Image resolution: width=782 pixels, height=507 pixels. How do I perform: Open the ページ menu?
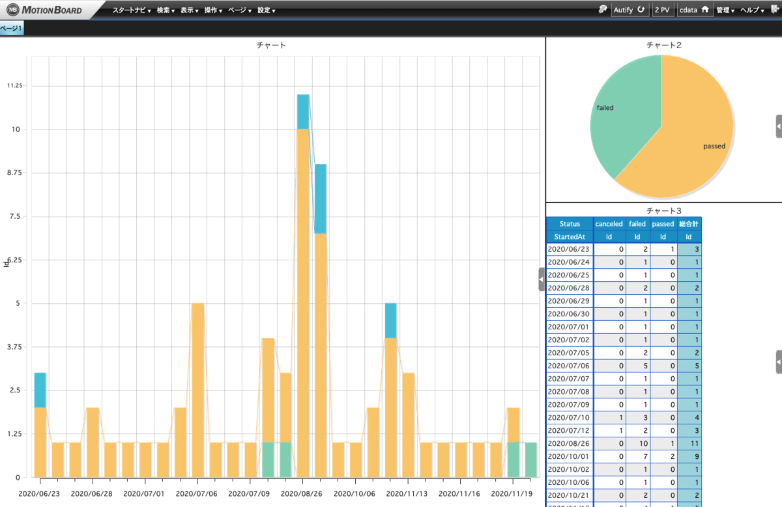point(239,10)
